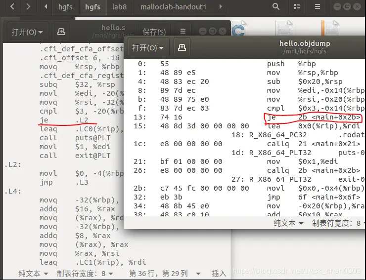Open the 打开(O) menu in hello.s window
Image resolution: width=366 pixels, height=280 pixels.
coord(28,32)
